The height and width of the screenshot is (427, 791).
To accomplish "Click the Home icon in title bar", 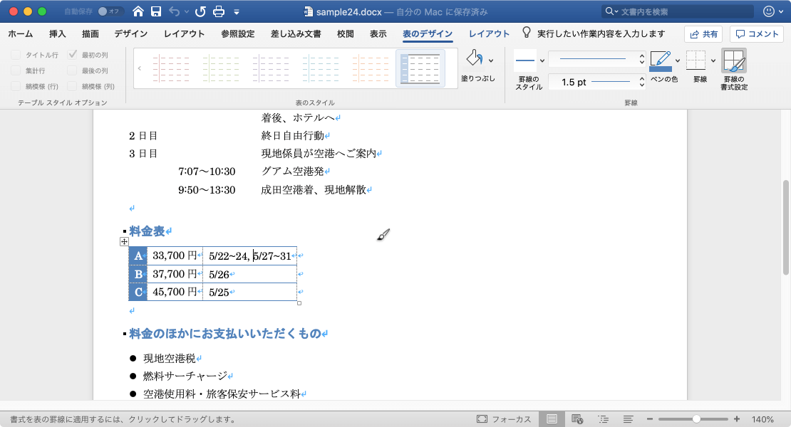I will [x=138, y=11].
